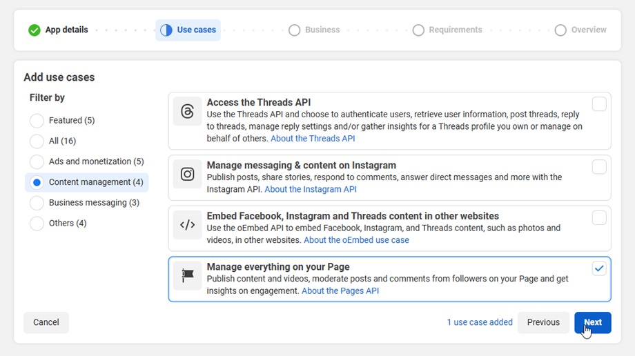Click the Previous button
The image size is (635, 356).
(543, 322)
